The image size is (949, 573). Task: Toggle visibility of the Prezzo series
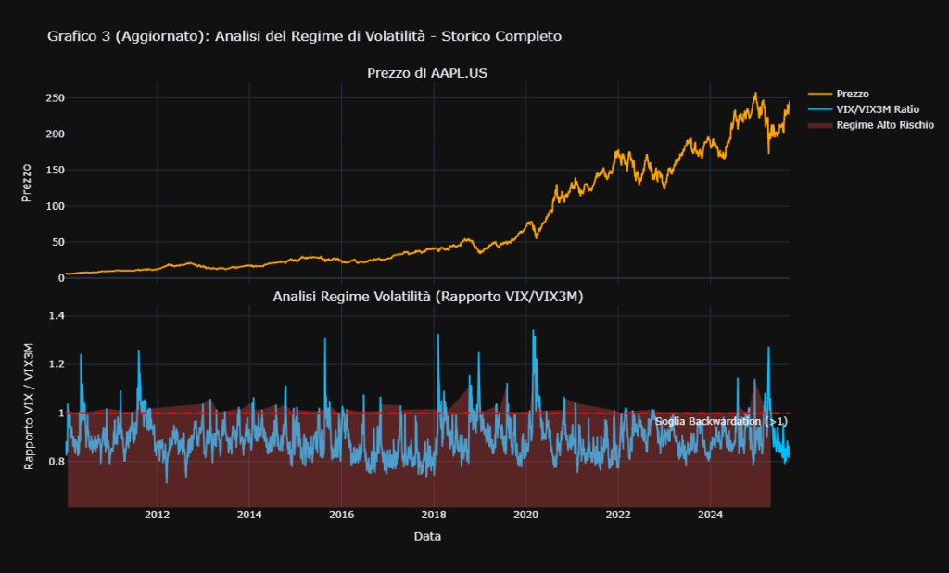click(x=853, y=94)
